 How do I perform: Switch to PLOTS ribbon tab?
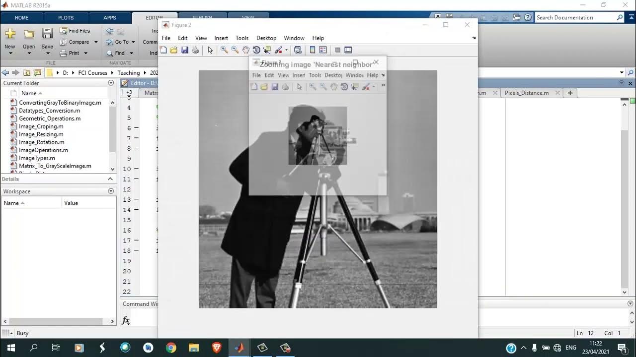point(66,18)
